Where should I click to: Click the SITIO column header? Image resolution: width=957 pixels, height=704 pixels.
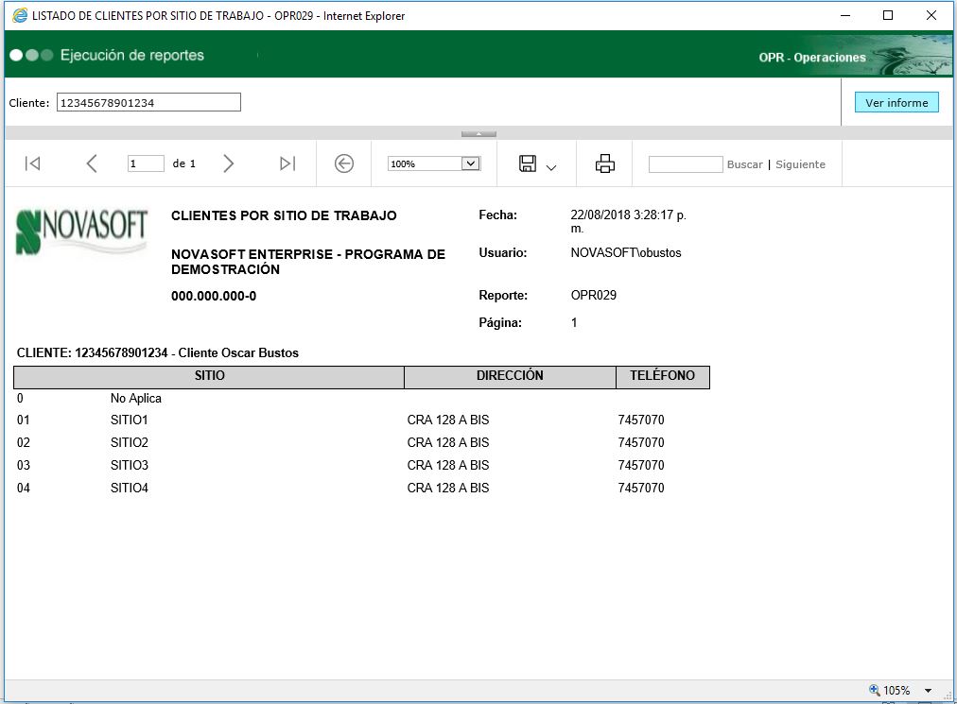click(209, 376)
